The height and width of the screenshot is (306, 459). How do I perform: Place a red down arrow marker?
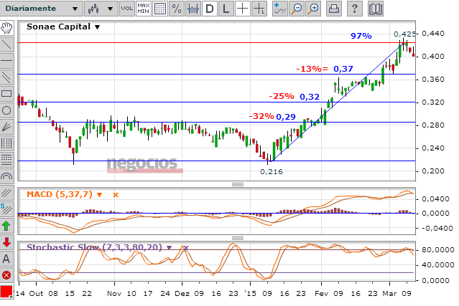pos(6,242)
